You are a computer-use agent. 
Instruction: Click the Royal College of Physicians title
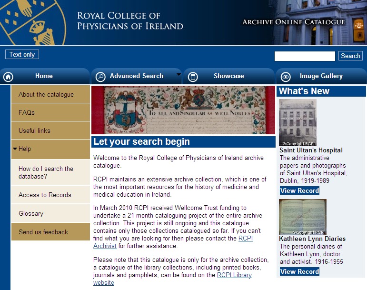pos(130,20)
